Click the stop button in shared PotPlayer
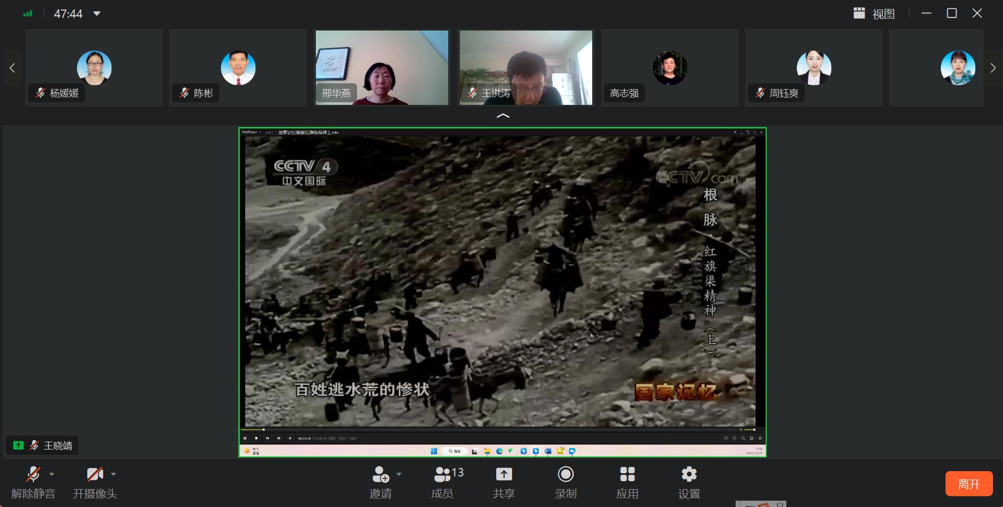Screen dimensions: 1003x507 point(256,438)
